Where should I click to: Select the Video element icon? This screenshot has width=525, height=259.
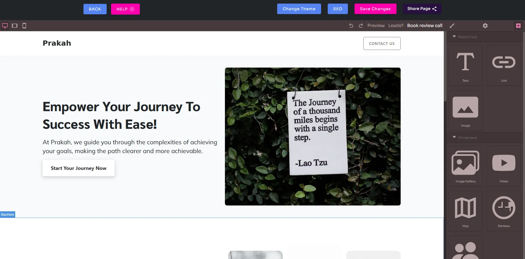pos(504,166)
